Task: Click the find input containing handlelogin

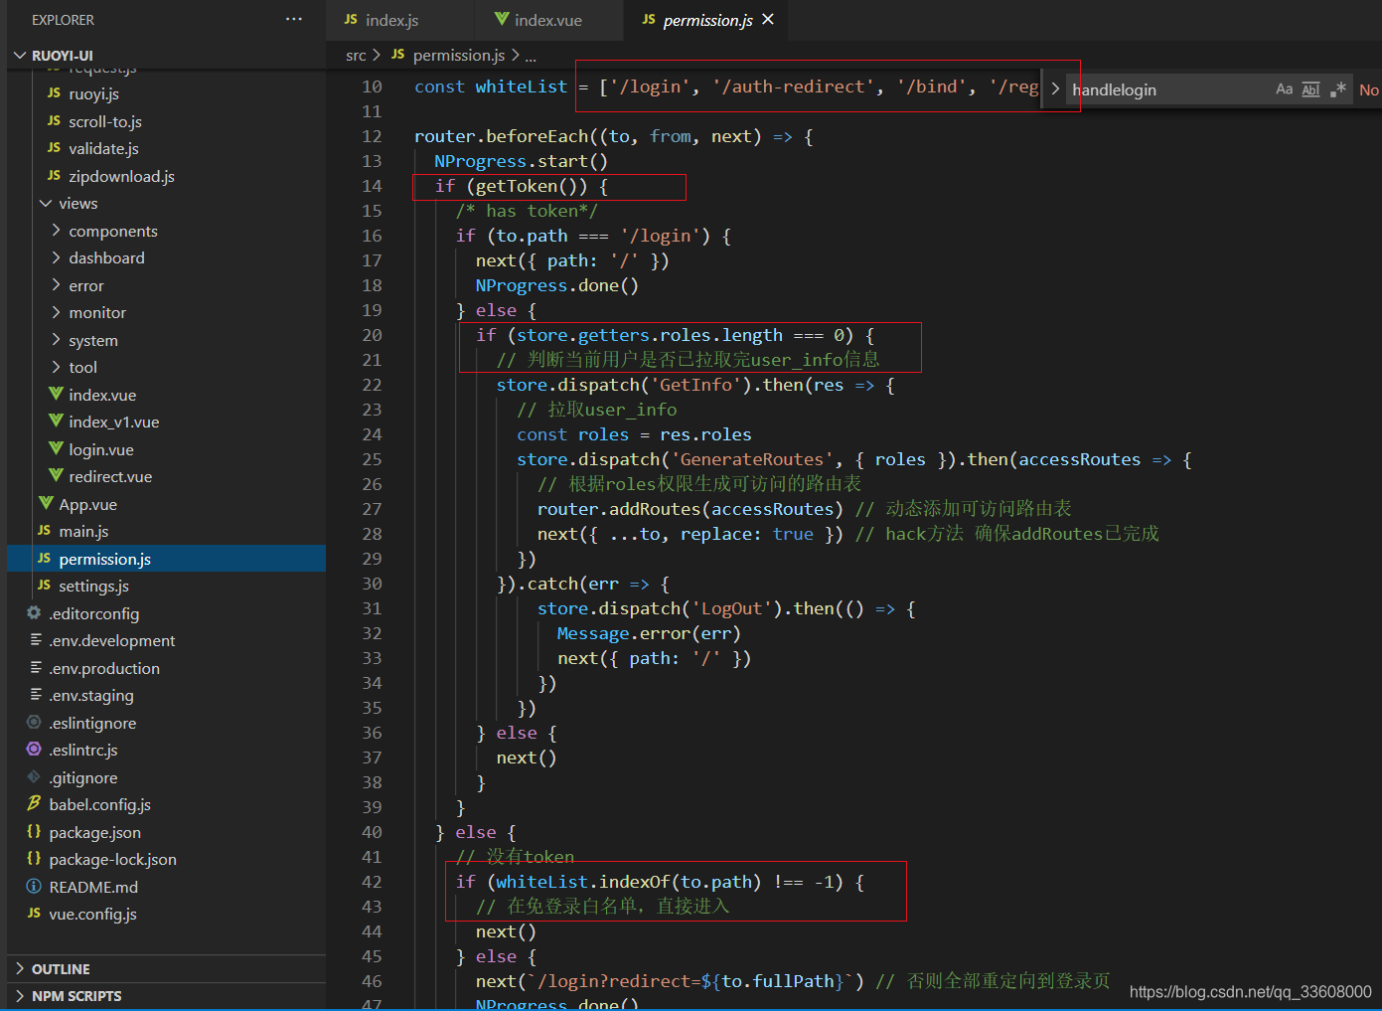Action: pos(1167,89)
